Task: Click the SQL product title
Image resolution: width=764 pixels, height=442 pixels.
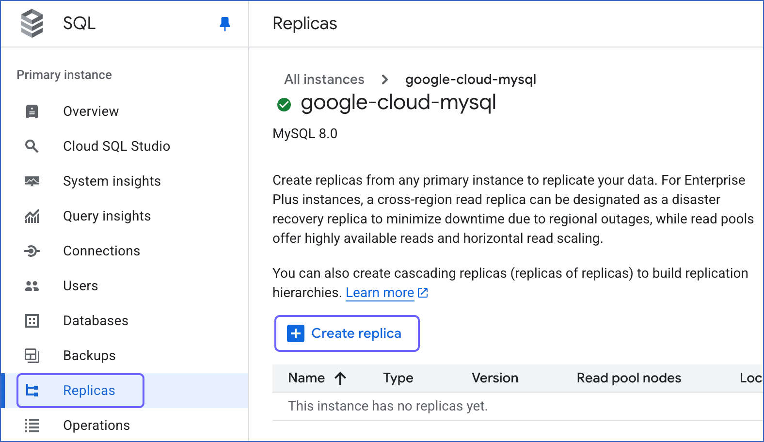Action: tap(80, 23)
